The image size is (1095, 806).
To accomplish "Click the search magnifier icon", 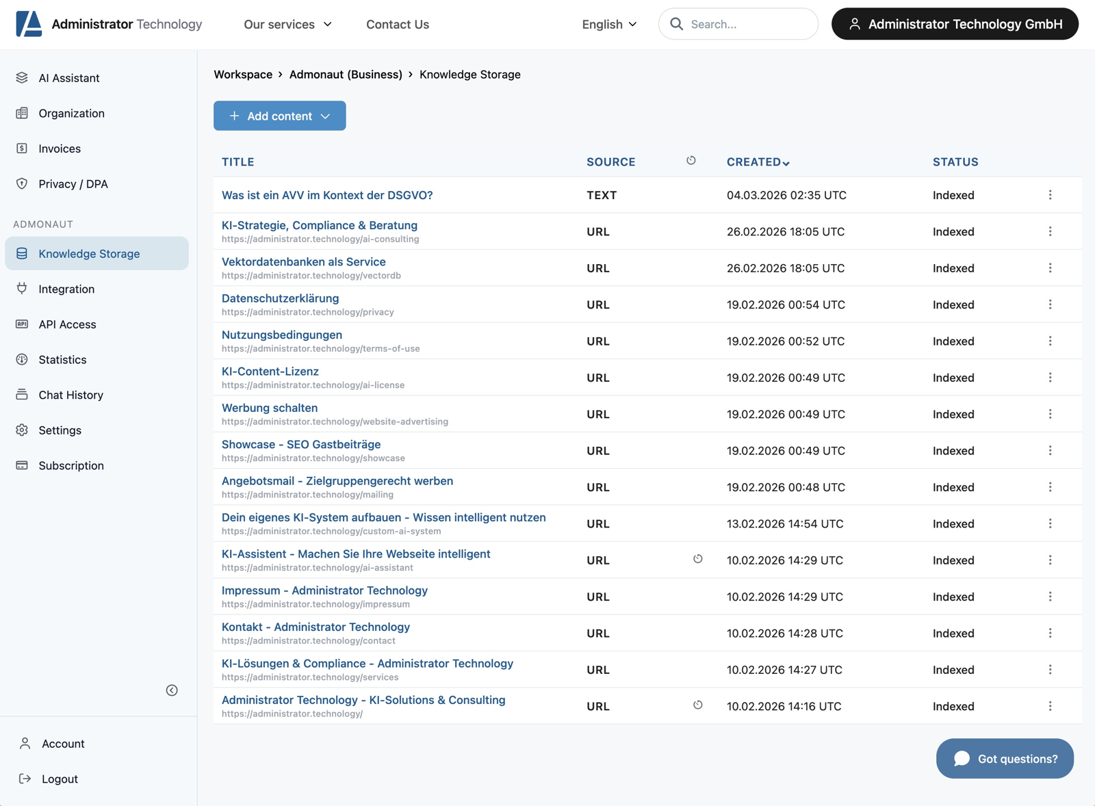I will (676, 23).
